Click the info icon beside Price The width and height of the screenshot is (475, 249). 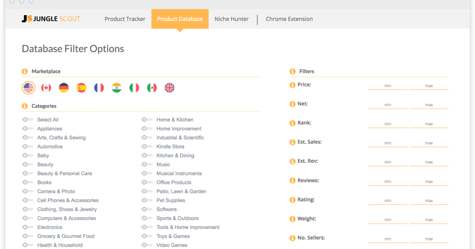(x=292, y=85)
